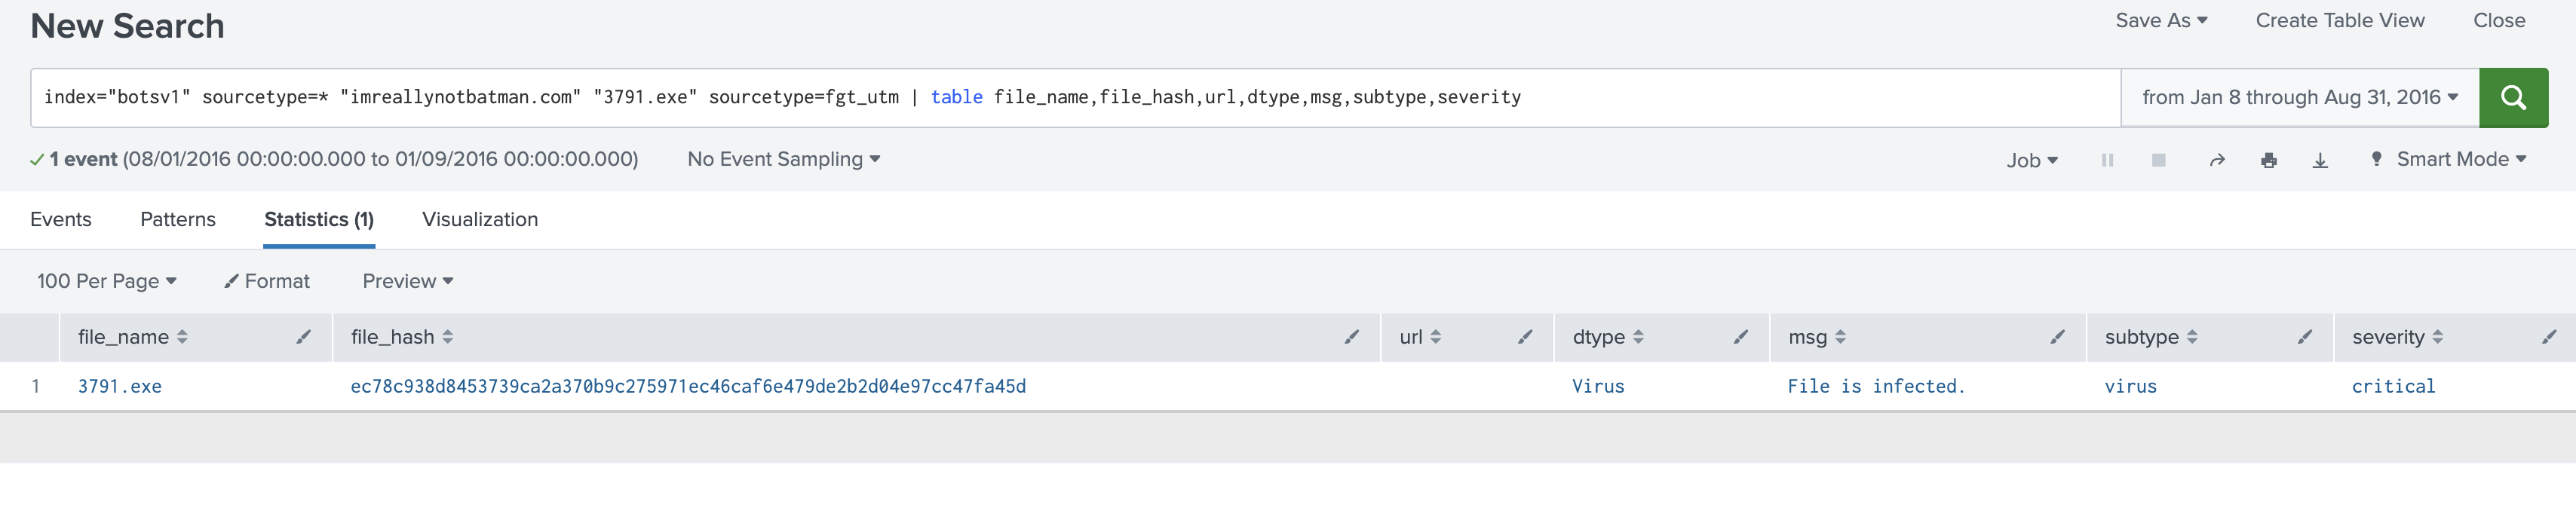Switch to the Patterns tab

(178, 219)
